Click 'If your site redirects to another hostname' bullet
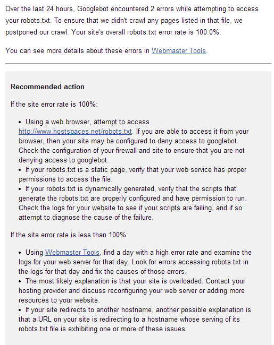 coord(135,319)
